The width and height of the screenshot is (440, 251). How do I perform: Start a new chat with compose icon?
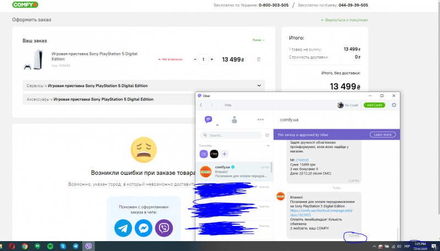click(267, 135)
